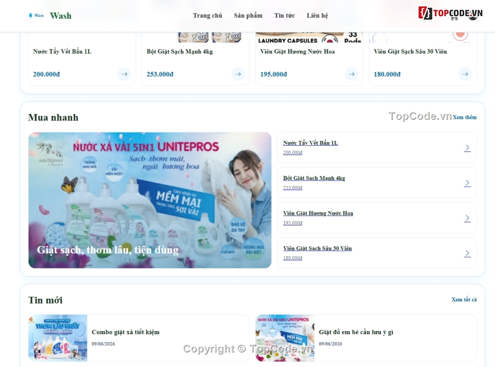Click 253.000đ in quick-buy list
Screen dimensions: 495x367
(293, 188)
